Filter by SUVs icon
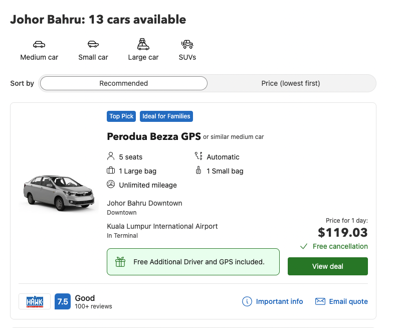This screenshot has height=328, width=396. point(187,45)
